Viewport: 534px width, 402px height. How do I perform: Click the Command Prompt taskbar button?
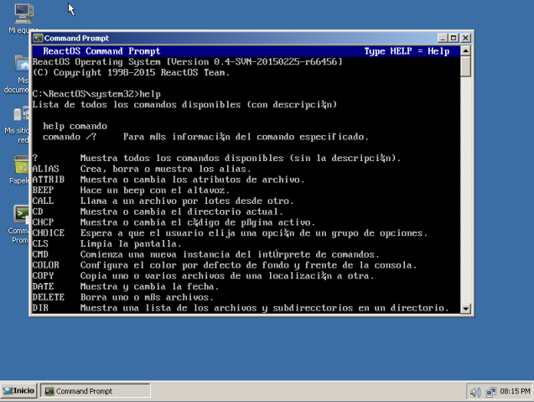click(96, 391)
